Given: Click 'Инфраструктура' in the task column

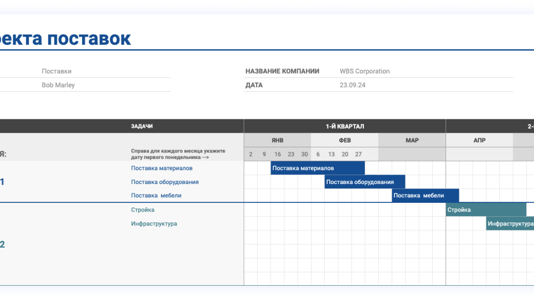Looking at the screenshot, I should tap(154, 224).
